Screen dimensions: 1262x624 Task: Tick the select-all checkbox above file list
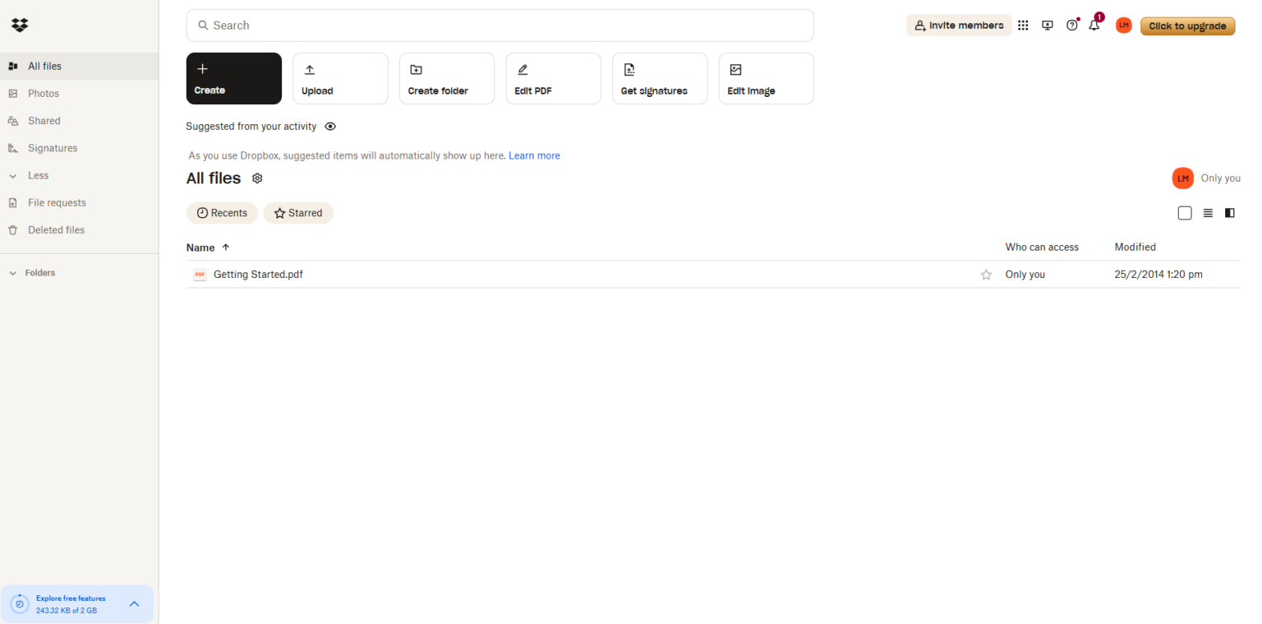pyautogui.click(x=1184, y=213)
